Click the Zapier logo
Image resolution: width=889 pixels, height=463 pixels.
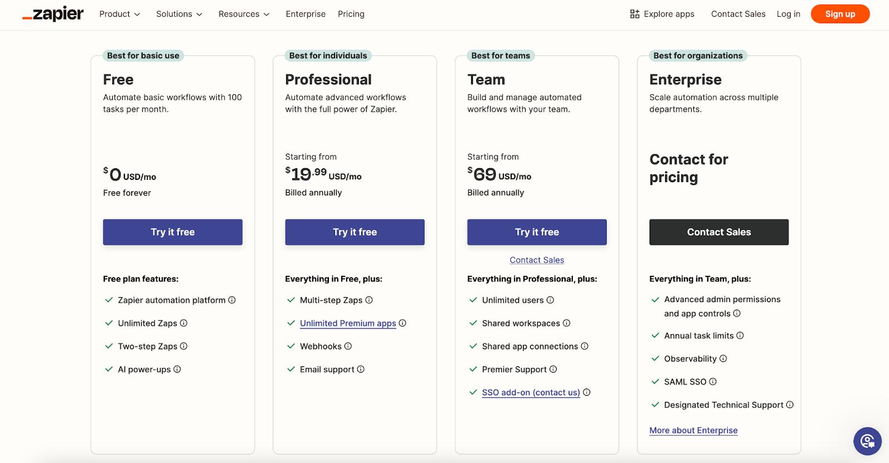point(53,14)
